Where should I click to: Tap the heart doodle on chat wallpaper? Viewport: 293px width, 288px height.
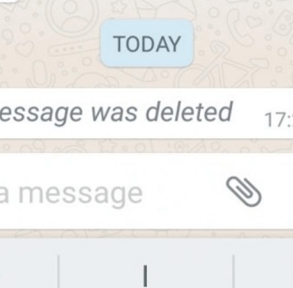25,49
